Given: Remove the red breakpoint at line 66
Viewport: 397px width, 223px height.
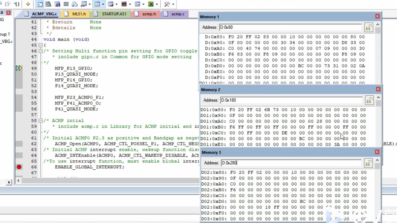Looking at the screenshot, I should point(19,167).
